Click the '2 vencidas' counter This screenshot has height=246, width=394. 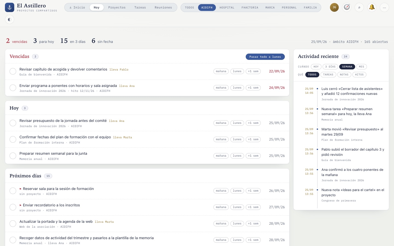tap(17, 41)
